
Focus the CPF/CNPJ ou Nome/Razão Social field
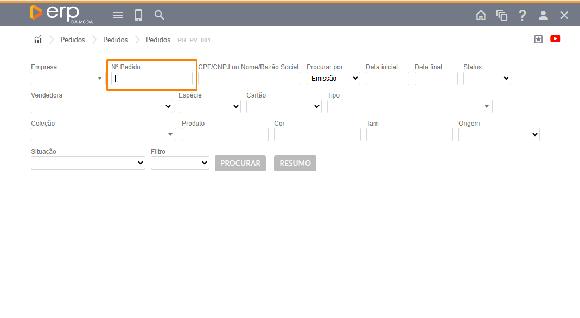click(x=249, y=79)
